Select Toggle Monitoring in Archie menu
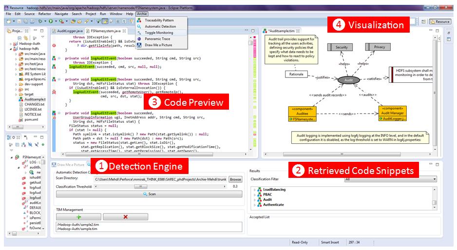Viewport: 457px width, 250px height. coord(159,33)
